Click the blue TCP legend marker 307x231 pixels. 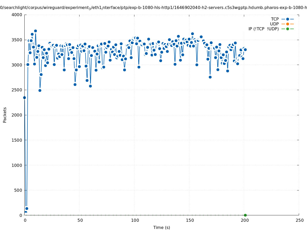[x=288, y=19]
